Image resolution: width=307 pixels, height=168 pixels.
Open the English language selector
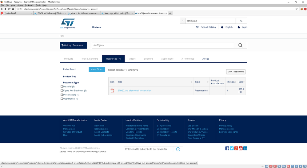[227, 27]
